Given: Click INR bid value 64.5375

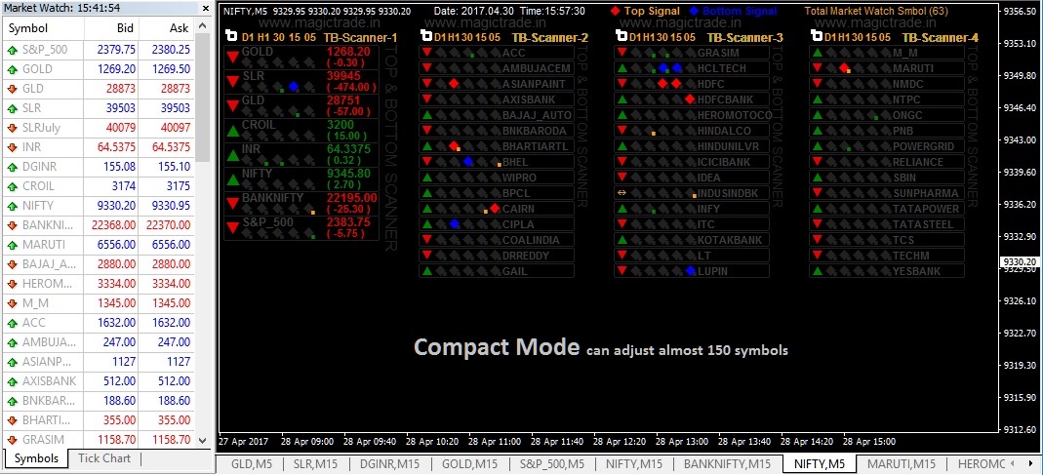Looking at the screenshot, I should click(x=116, y=147).
